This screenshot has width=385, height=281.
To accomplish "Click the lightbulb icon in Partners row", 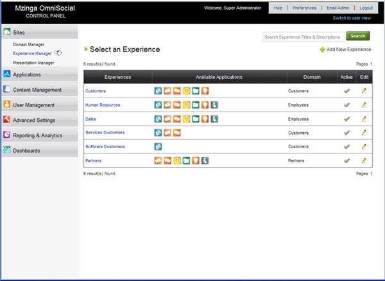I will pyautogui.click(x=196, y=161).
